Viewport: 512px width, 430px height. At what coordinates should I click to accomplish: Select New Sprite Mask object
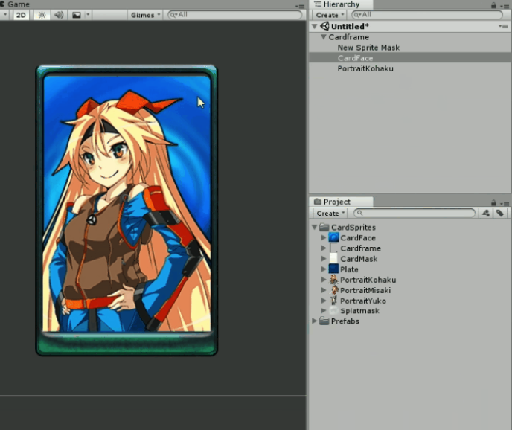(368, 48)
